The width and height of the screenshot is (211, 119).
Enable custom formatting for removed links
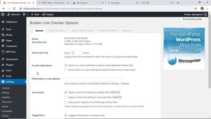click(66, 97)
